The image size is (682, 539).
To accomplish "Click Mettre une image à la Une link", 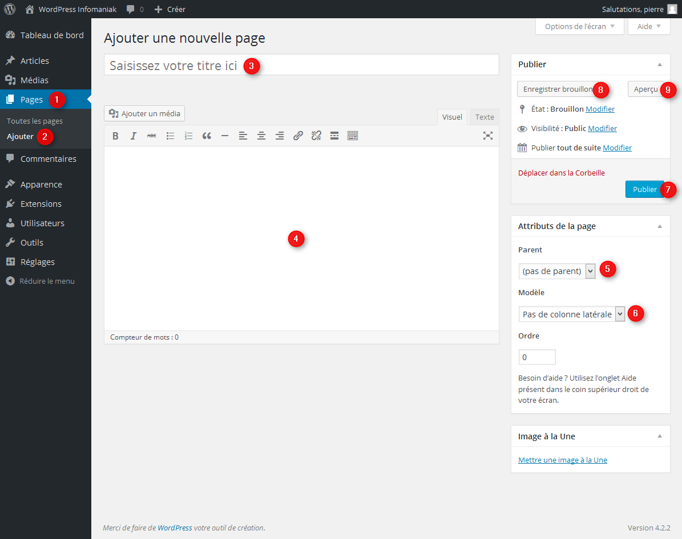I will tap(562, 460).
